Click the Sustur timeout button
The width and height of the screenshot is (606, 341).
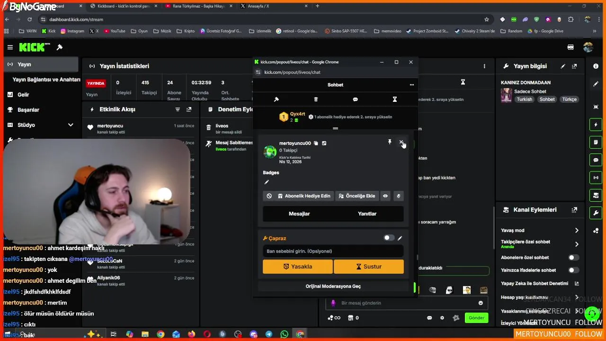[369, 267]
